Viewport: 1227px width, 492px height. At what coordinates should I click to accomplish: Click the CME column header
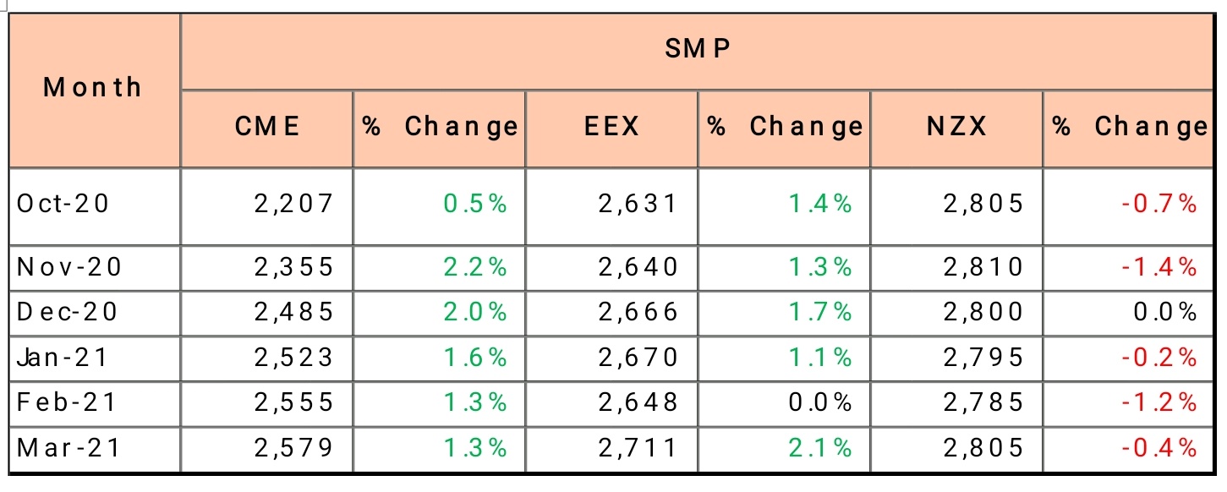tap(267, 127)
